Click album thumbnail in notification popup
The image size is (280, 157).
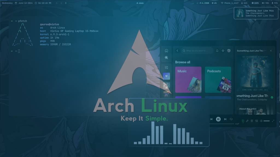click(x=240, y=13)
